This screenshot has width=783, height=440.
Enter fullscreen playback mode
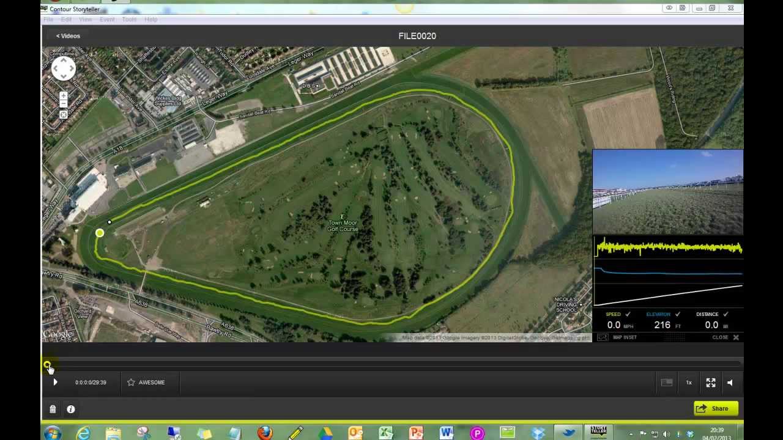[x=711, y=383]
